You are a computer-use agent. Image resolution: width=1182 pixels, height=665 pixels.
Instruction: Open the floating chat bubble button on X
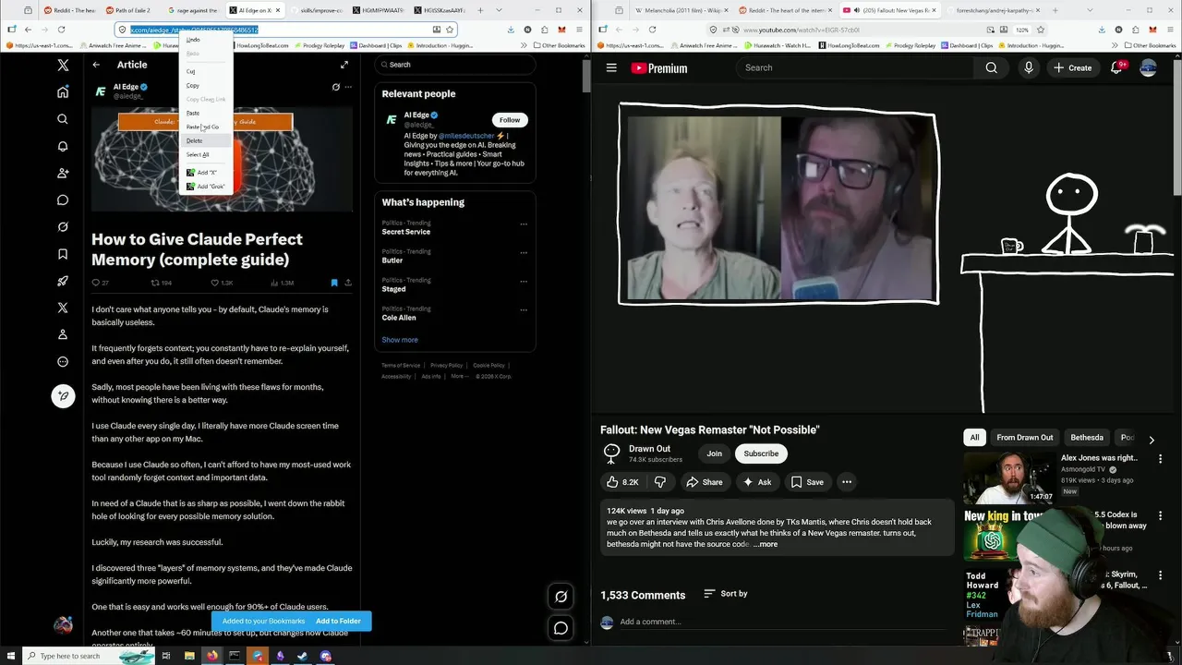(x=561, y=628)
